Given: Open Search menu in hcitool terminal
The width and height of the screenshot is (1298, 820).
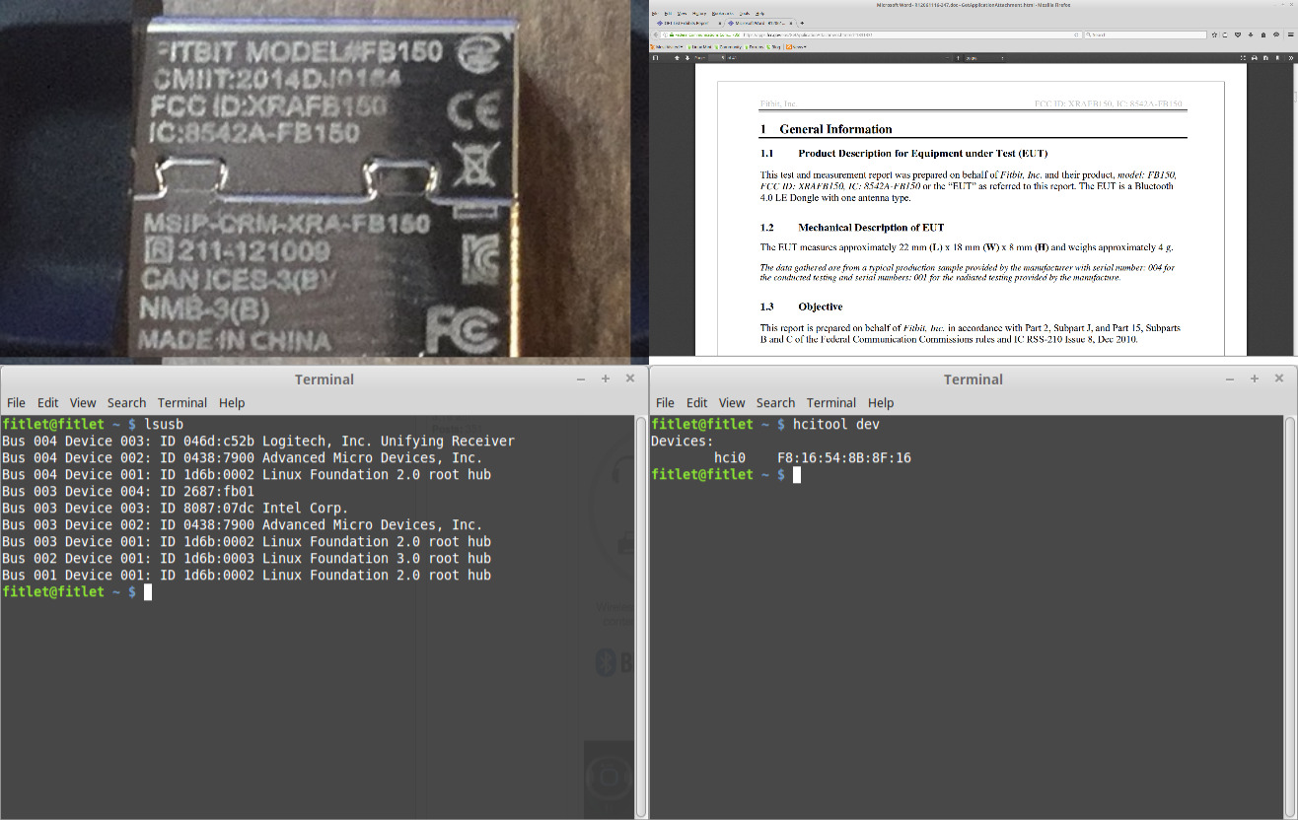Looking at the screenshot, I should pyautogui.click(x=775, y=402).
